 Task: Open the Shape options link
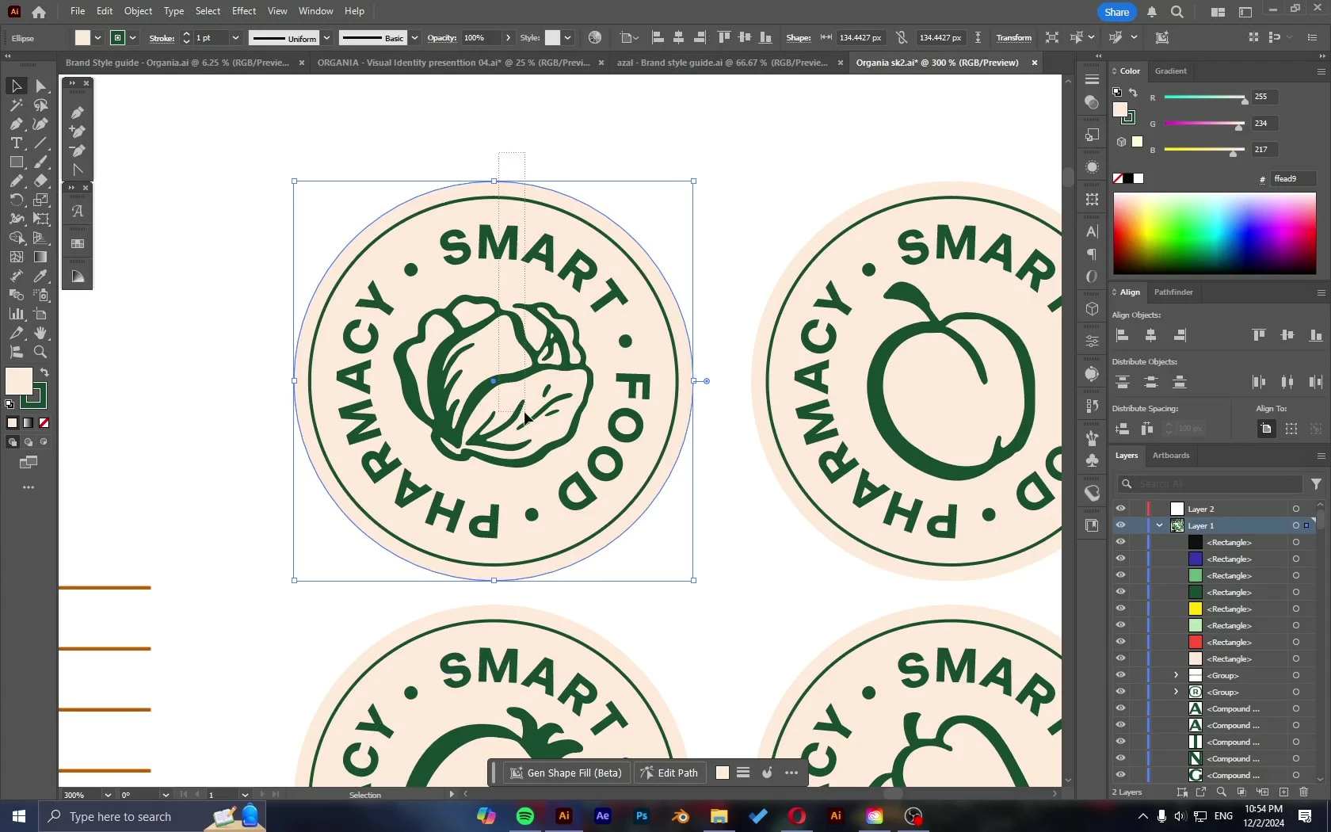(798, 38)
